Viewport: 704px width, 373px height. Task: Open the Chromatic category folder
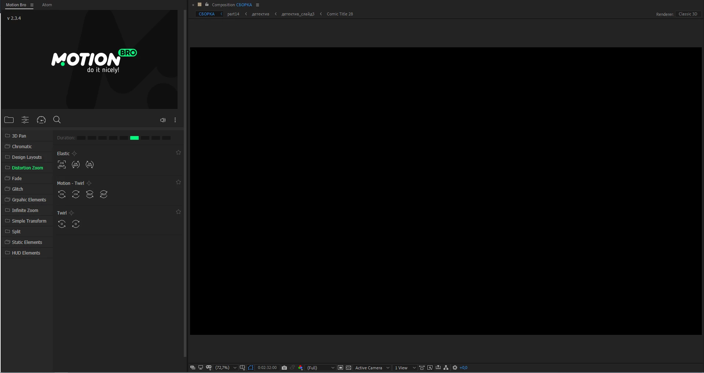coord(27,146)
